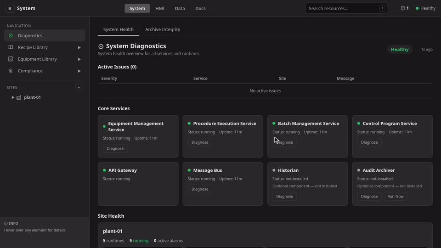The width and height of the screenshot is (441, 248).
Task: Click the Control Program Service status dot
Action: pos(359,123)
